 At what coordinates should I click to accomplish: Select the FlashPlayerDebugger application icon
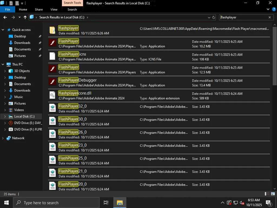pos(52,82)
